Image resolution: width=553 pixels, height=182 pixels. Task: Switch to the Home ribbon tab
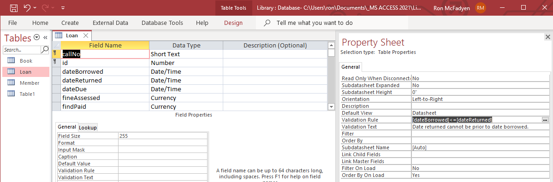click(40, 23)
